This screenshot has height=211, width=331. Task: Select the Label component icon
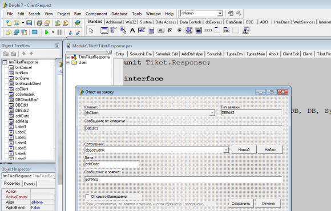pos(132,30)
